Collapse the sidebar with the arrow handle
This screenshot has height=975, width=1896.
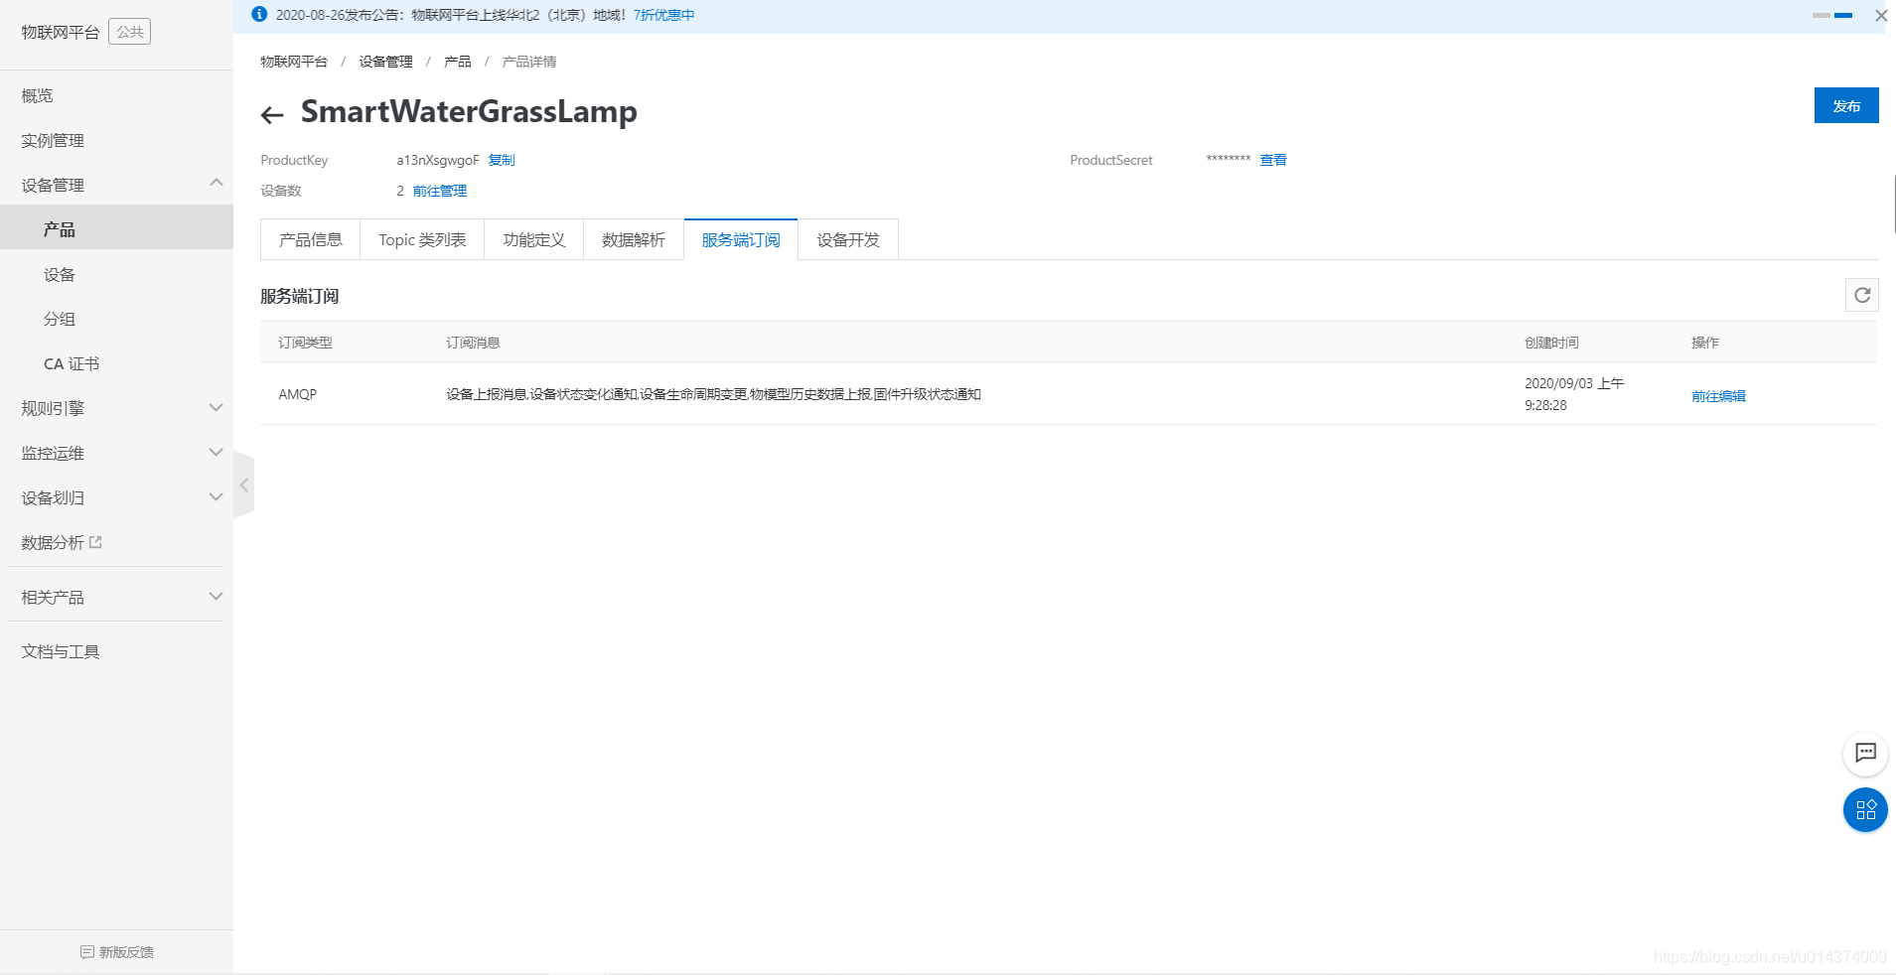[244, 486]
